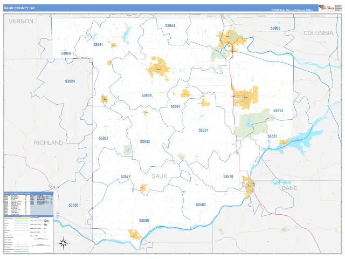Select ZIP code label 53913
Viewport: 345px width, 259px height.
click(x=278, y=111)
